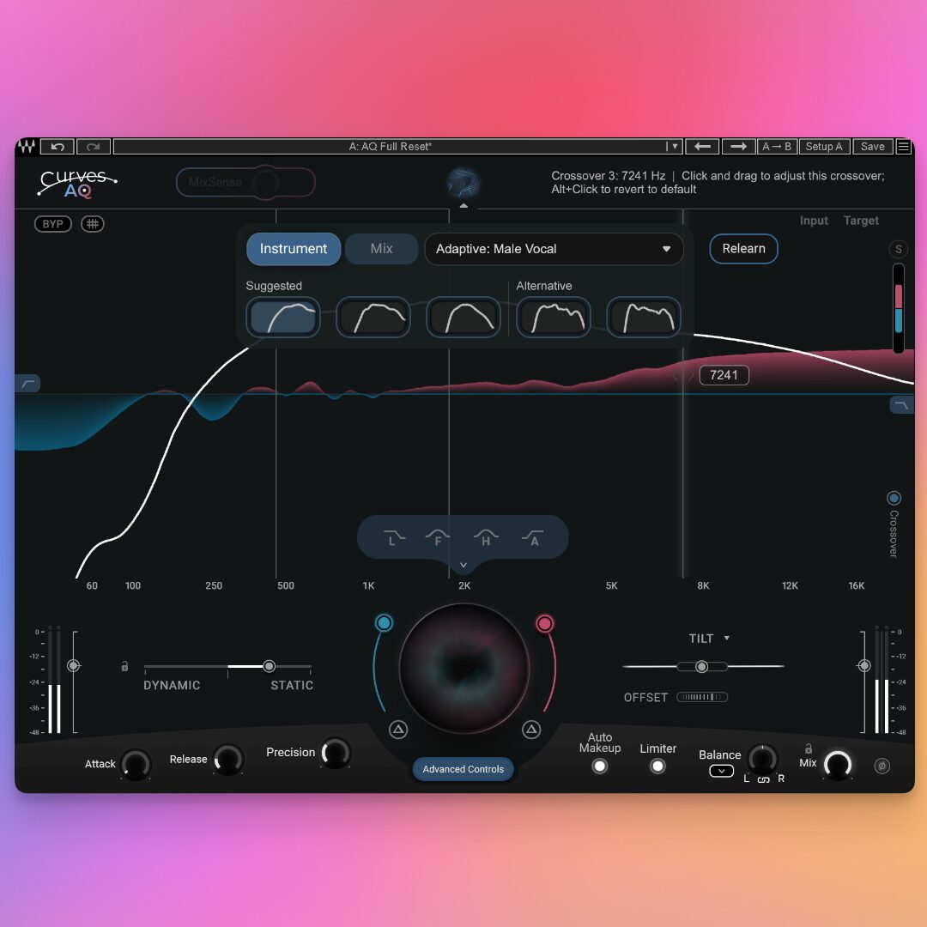Click the grid view icon beside BYP
This screenshot has width=927, height=927.
click(x=93, y=224)
